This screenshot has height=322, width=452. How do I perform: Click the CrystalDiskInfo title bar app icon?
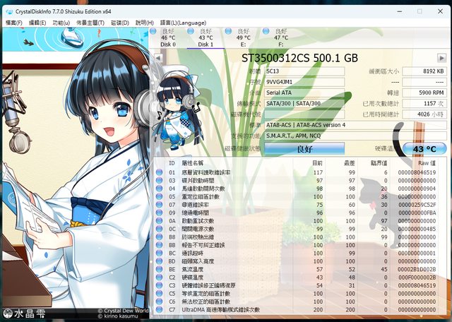pyautogui.click(x=7, y=11)
